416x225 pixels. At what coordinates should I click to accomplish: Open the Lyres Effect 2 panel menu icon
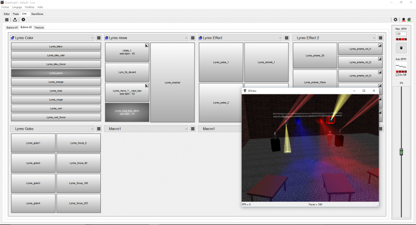click(x=381, y=38)
